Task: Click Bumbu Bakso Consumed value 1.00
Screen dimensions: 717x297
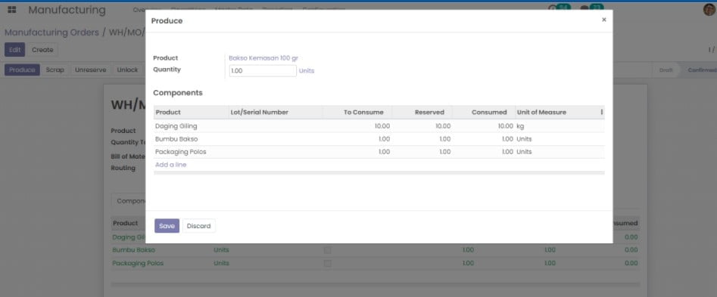Action: (507, 139)
